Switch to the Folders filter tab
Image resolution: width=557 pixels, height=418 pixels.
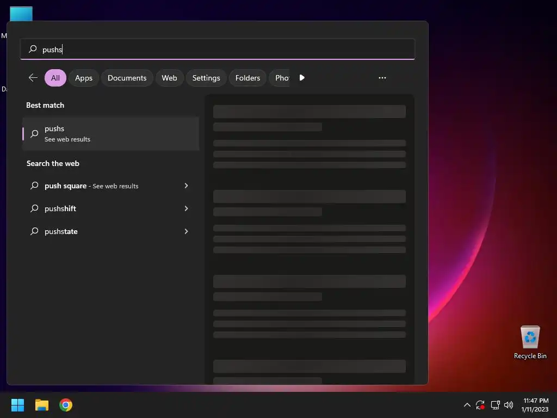pos(247,78)
